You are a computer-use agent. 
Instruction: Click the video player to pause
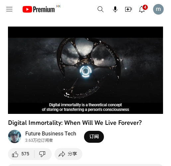[x=85, y=70]
